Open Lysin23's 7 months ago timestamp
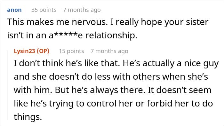This screenshot has width=224, height=126. 109,51
